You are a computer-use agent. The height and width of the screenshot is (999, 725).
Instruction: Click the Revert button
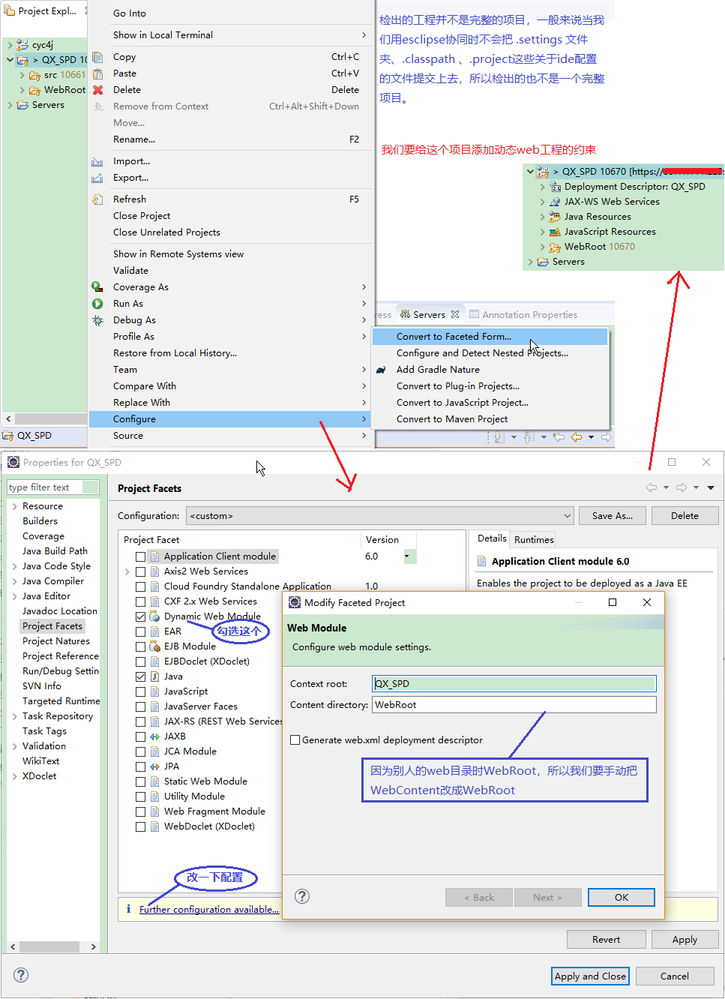click(606, 940)
